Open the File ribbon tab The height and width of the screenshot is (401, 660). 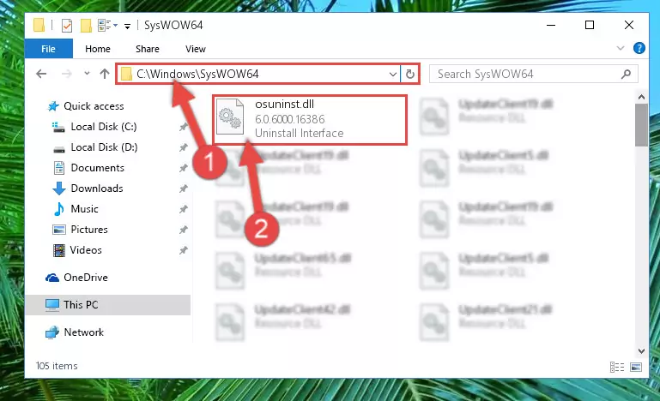coord(48,49)
